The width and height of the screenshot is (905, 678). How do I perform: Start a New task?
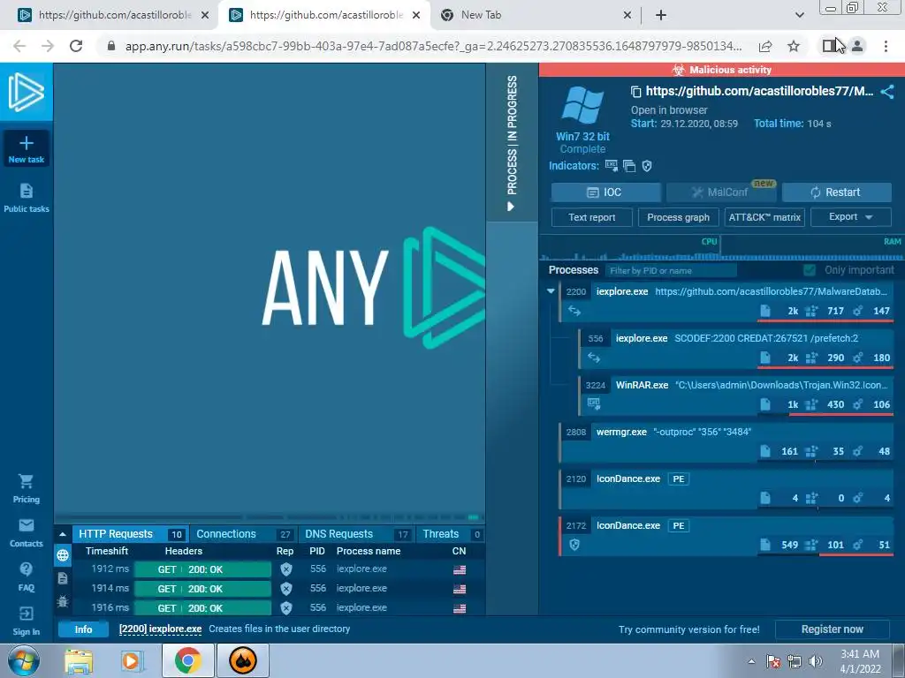click(x=26, y=149)
